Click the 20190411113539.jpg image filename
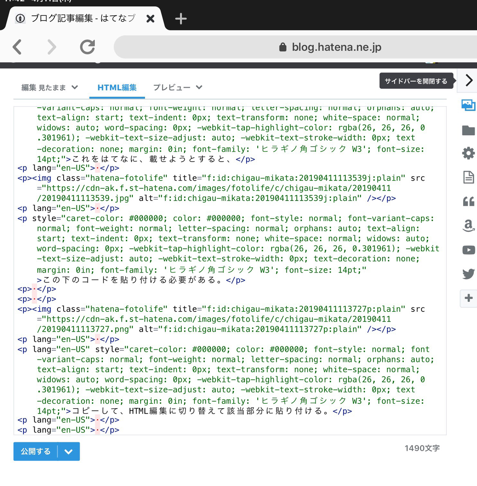 pyautogui.click(x=85, y=198)
